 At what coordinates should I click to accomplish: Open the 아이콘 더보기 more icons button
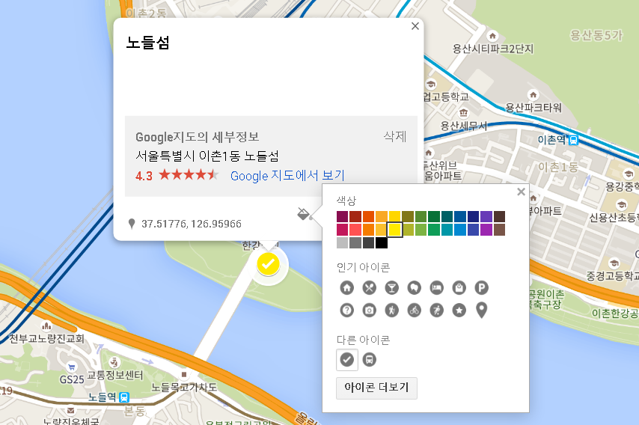coord(376,388)
